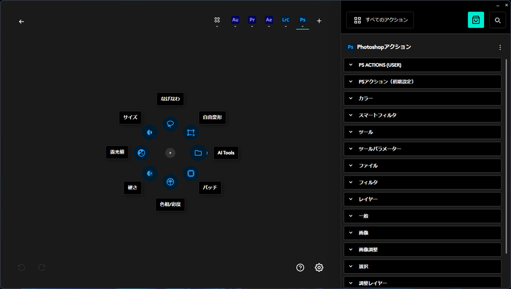Open the すべてのアクション button

[x=380, y=20]
